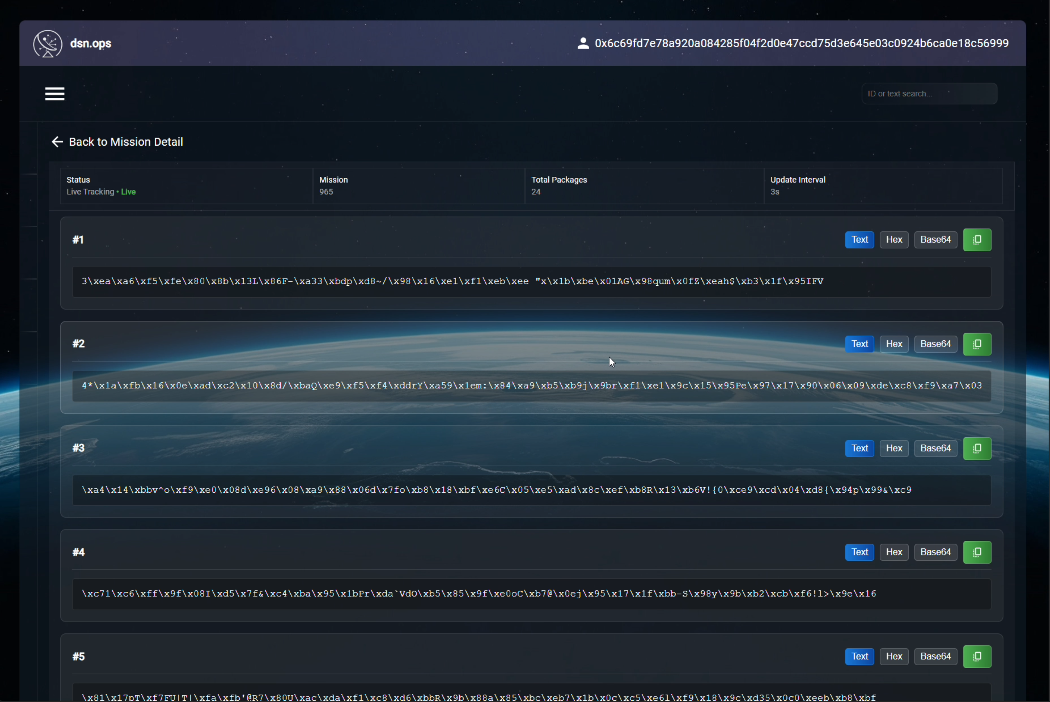Viewport: 1050px width, 702px height.
Task: Click the Status label in summary bar
Action: (x=78, y=180)
